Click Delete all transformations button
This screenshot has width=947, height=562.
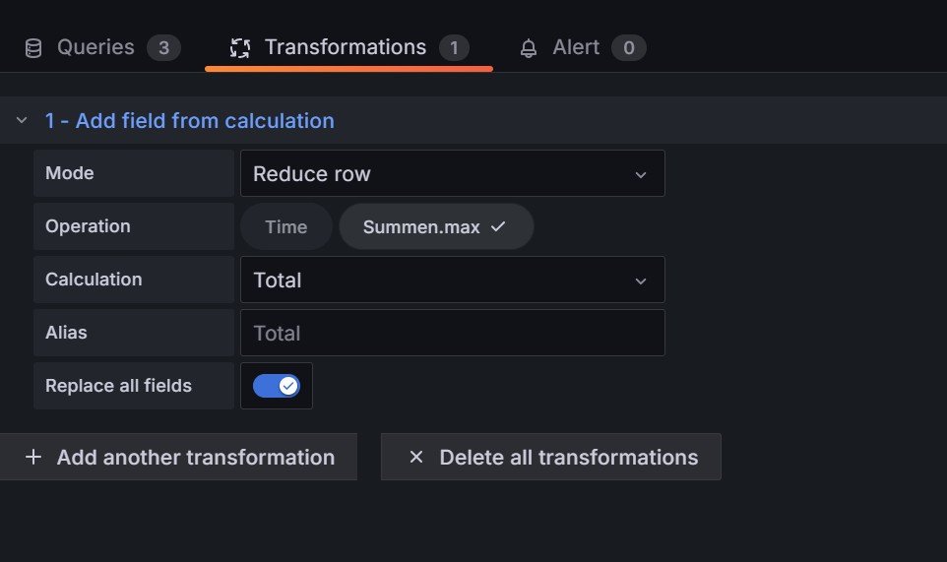551,458
